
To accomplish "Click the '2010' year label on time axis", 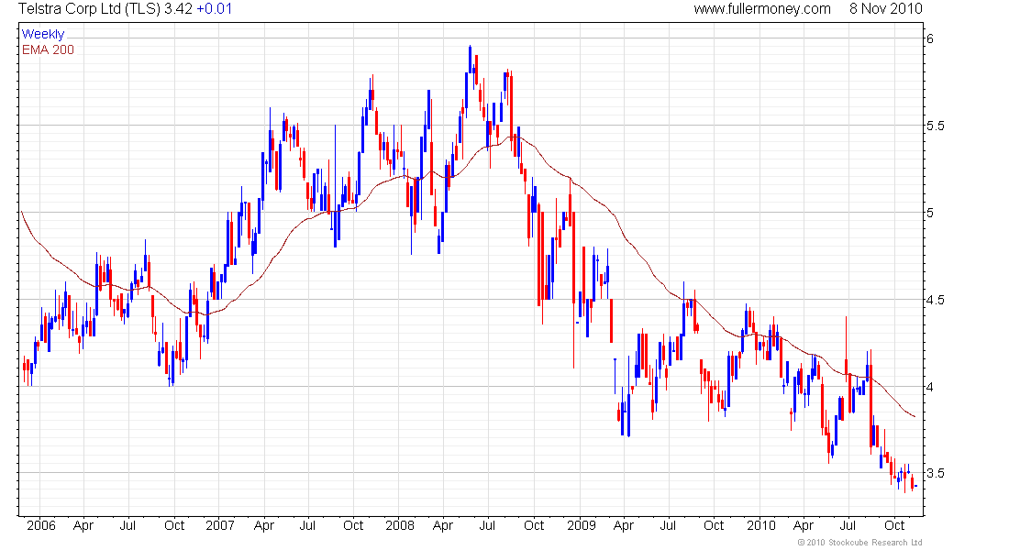I will click(x=761, y=525).
